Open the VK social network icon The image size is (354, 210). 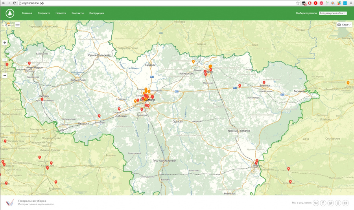316,203
